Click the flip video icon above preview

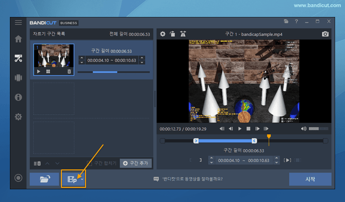click(183, 34)
